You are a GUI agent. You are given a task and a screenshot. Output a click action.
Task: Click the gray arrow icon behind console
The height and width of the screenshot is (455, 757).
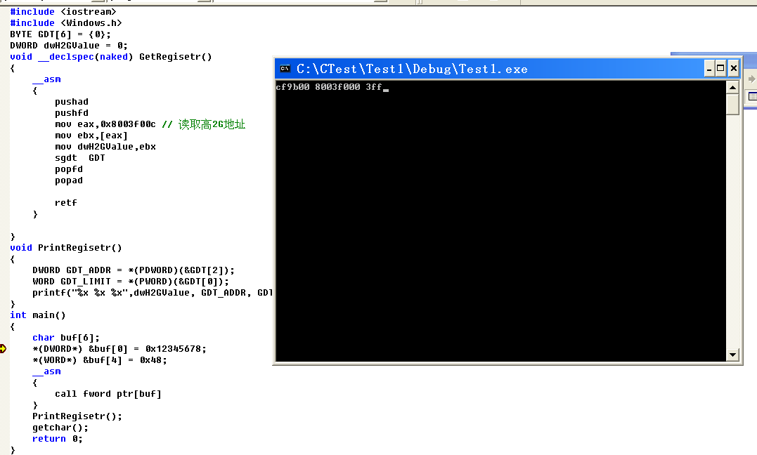752,79
